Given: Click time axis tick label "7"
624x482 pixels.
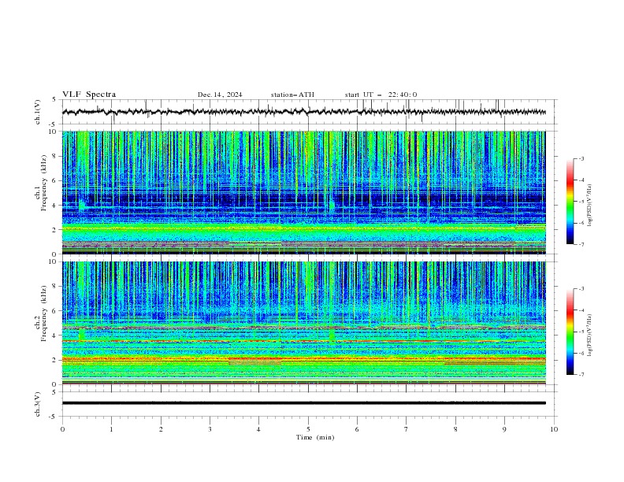Looking at the screenshot, I should pos(407,429).
